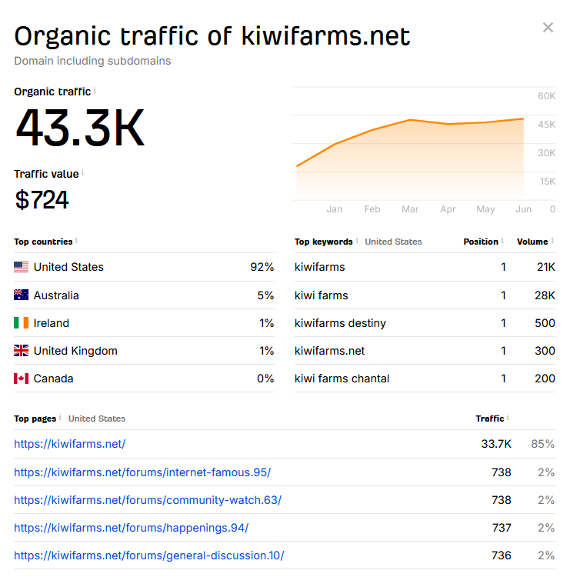
Task: Click the United States flag icon
Action: tap(21, 267)
